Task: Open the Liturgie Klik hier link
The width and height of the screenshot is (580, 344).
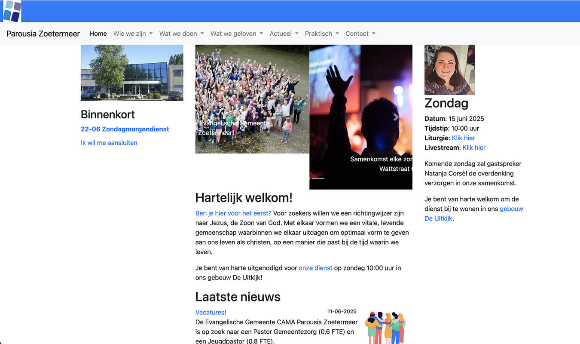Action: [464, 138]
